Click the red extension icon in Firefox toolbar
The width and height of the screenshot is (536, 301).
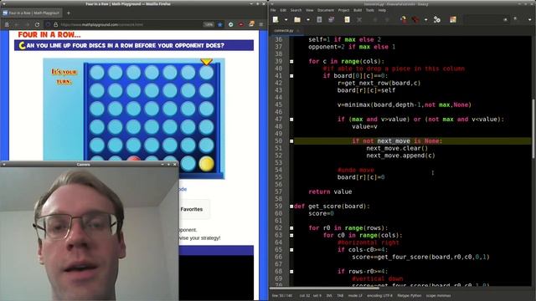click(x=241, y=24)
